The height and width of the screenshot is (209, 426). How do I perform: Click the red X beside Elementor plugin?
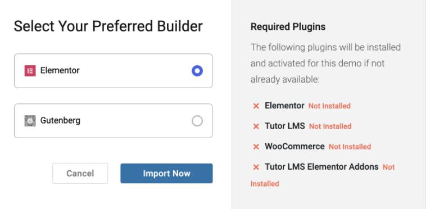256,106
